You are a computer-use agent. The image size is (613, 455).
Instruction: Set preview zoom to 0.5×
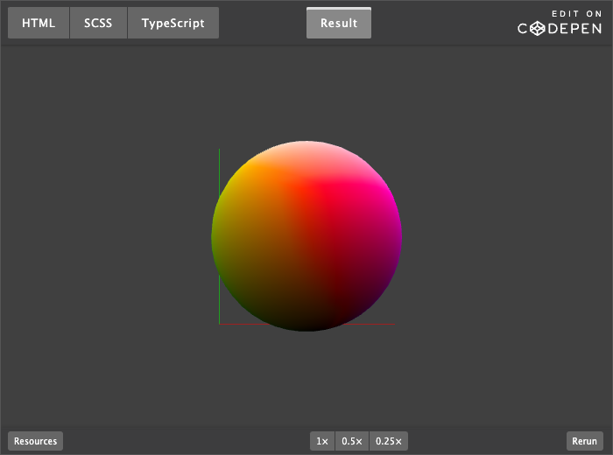[x=352, y=441]
